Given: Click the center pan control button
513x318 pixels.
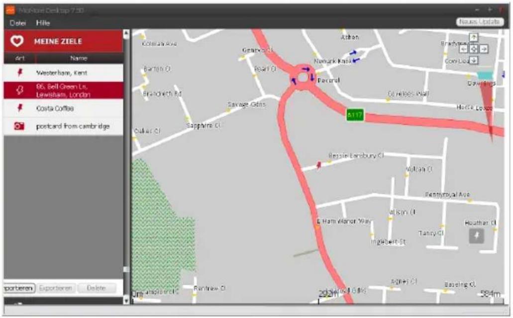Looking at the screenshot, I should coord(473,49).
